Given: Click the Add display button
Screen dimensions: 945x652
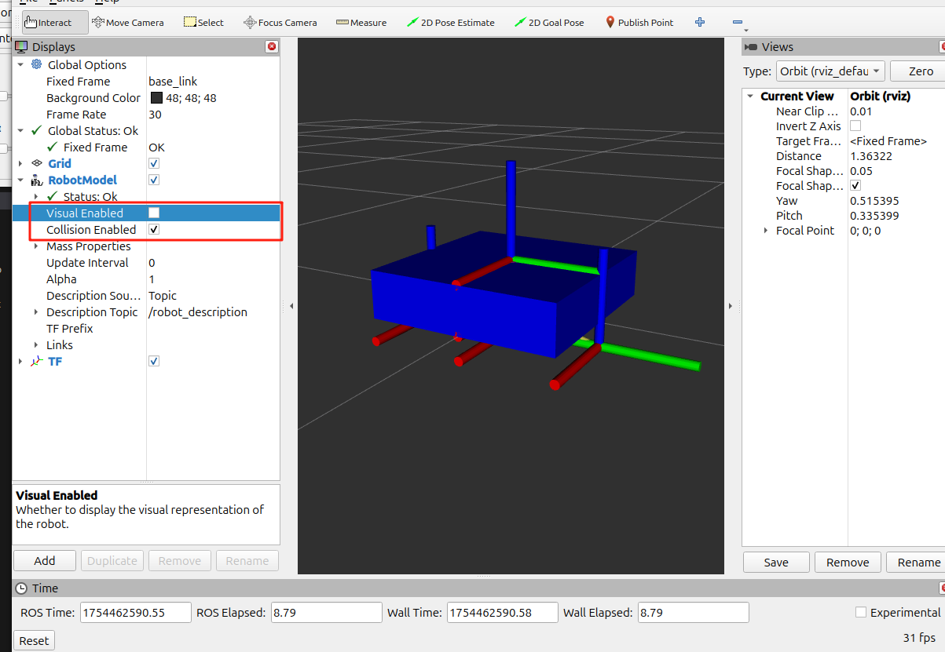Looking at the screenshot, I should 45,560.
